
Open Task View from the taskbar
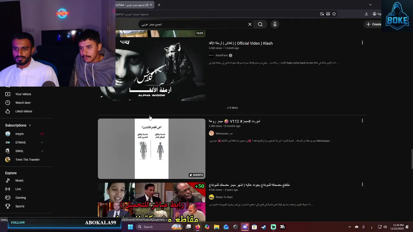pyautogui.click(x=188, y=227)
